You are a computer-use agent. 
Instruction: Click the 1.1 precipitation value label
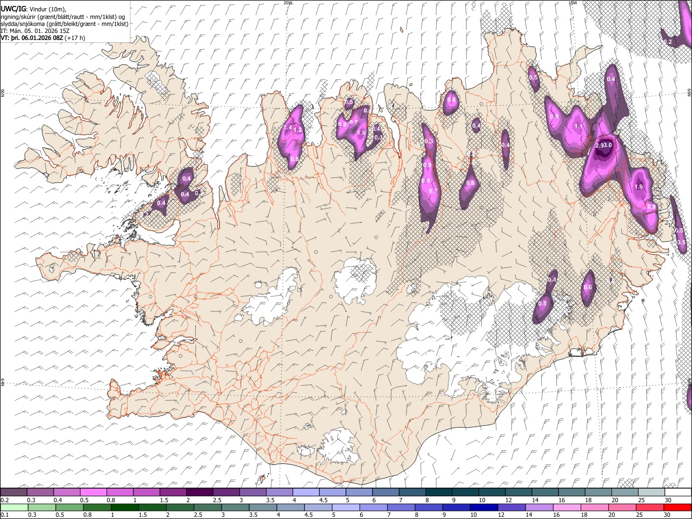coord(578,127)
